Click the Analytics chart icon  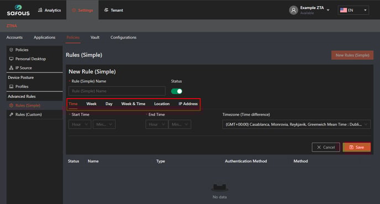pos(40,10)
